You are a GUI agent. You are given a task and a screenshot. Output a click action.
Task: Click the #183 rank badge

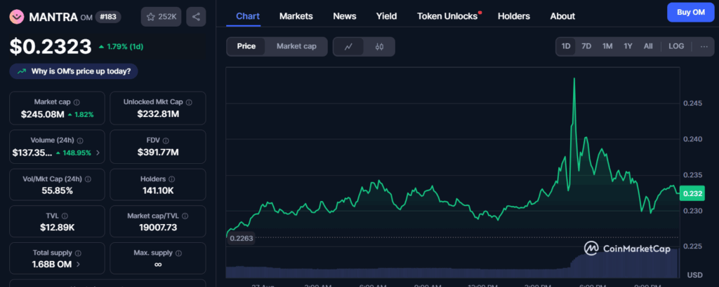coord(107,17)
